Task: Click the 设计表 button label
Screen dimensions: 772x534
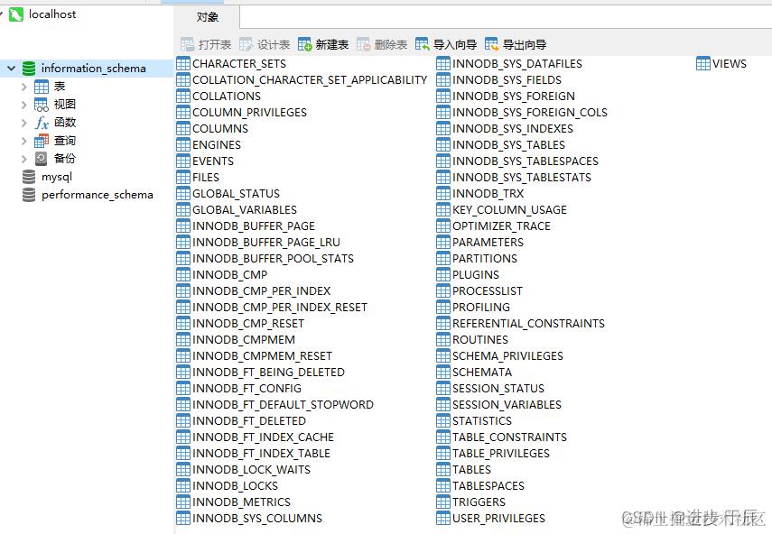Action: 274,45
